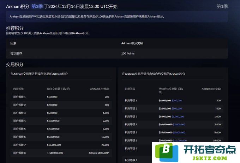240x163 pixels.
Task: Click '积分等级 5' in the spot table
Action: (x=19, y=129)
